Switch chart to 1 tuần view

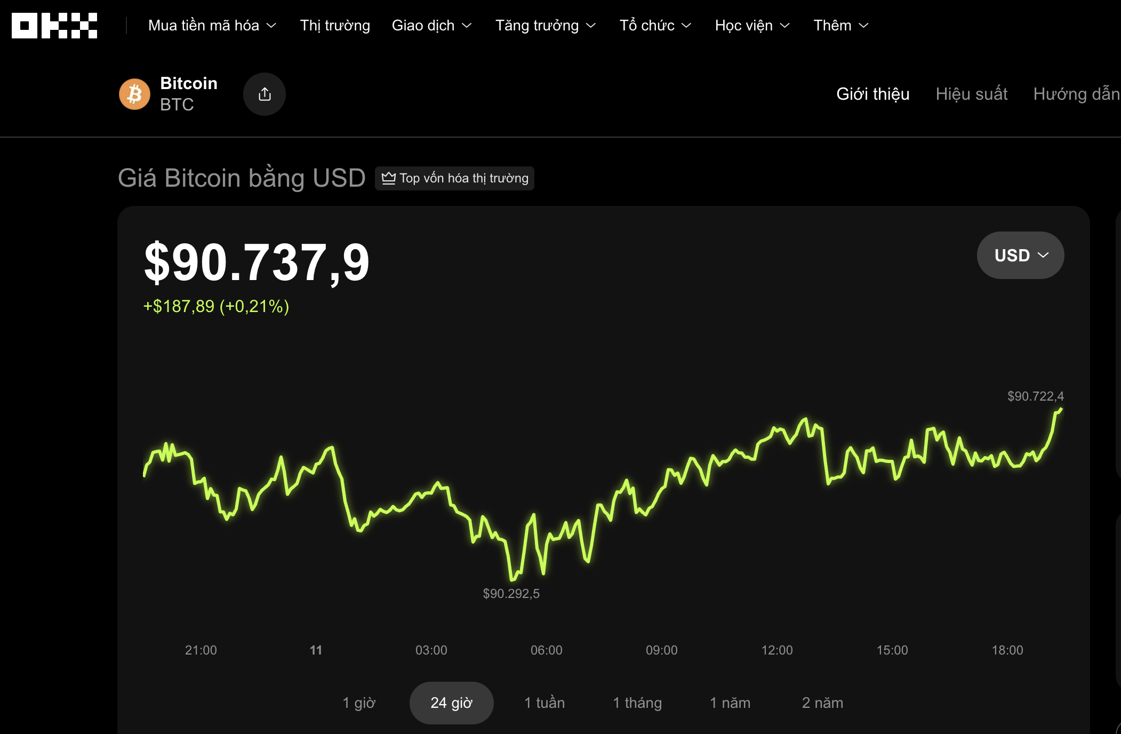(543, 703)
